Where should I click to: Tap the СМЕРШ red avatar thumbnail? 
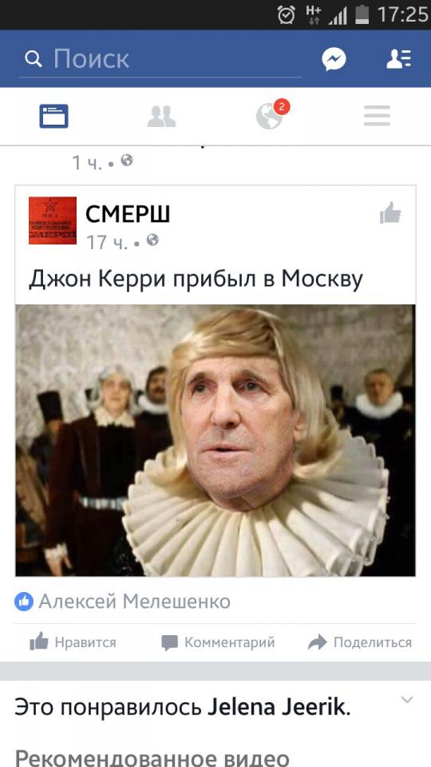click(53, 221)
